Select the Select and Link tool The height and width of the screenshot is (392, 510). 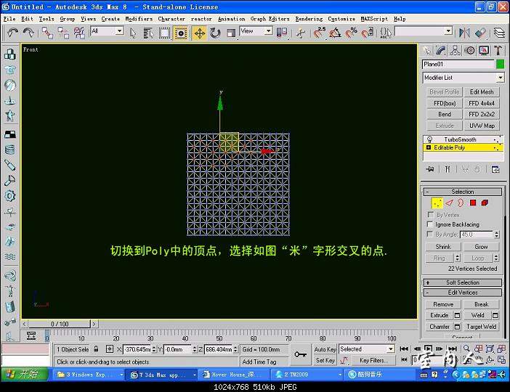[47, 33]
